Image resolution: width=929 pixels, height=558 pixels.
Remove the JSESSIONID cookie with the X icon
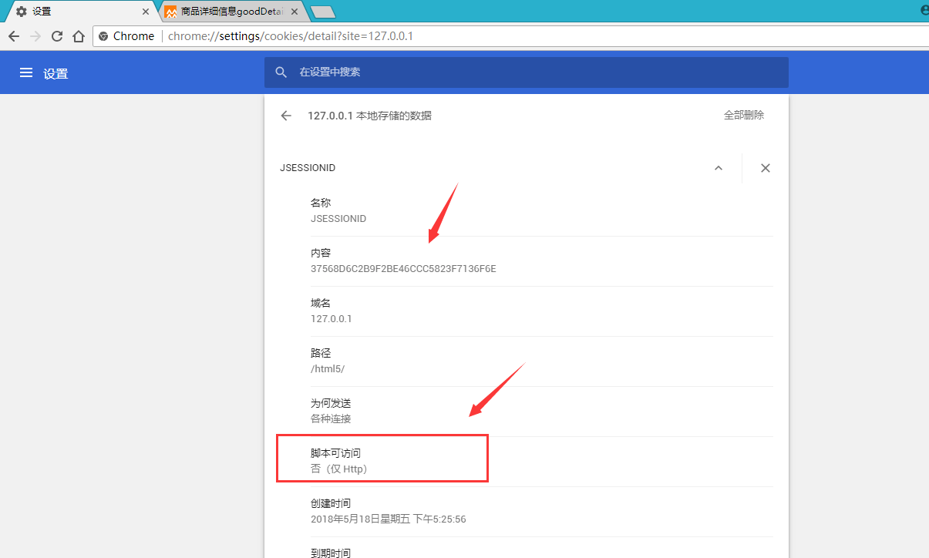pos(765,167)
